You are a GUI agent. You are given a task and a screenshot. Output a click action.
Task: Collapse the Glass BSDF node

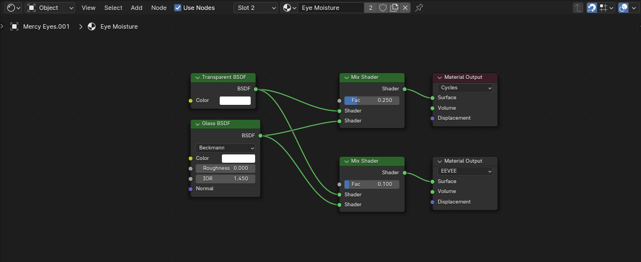[x=198, y=124]
